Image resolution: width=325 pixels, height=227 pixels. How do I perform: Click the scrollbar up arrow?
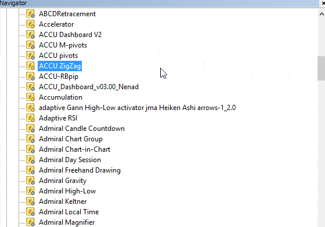322,14
